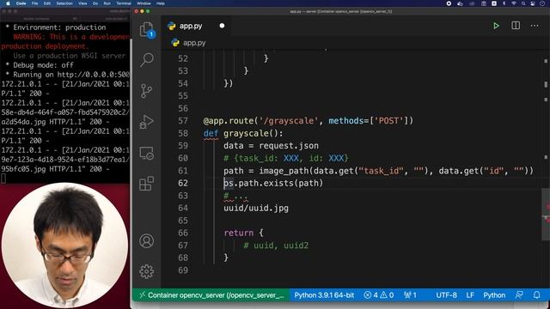Click the Spotlight search icon in menu bar
The width and height of the screenshot is (550, 309).
(523, 3)
